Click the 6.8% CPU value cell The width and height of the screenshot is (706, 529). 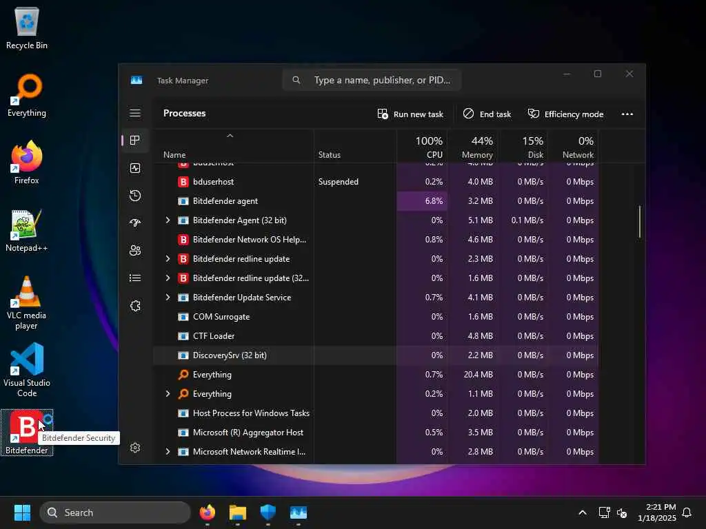(423, 201)
